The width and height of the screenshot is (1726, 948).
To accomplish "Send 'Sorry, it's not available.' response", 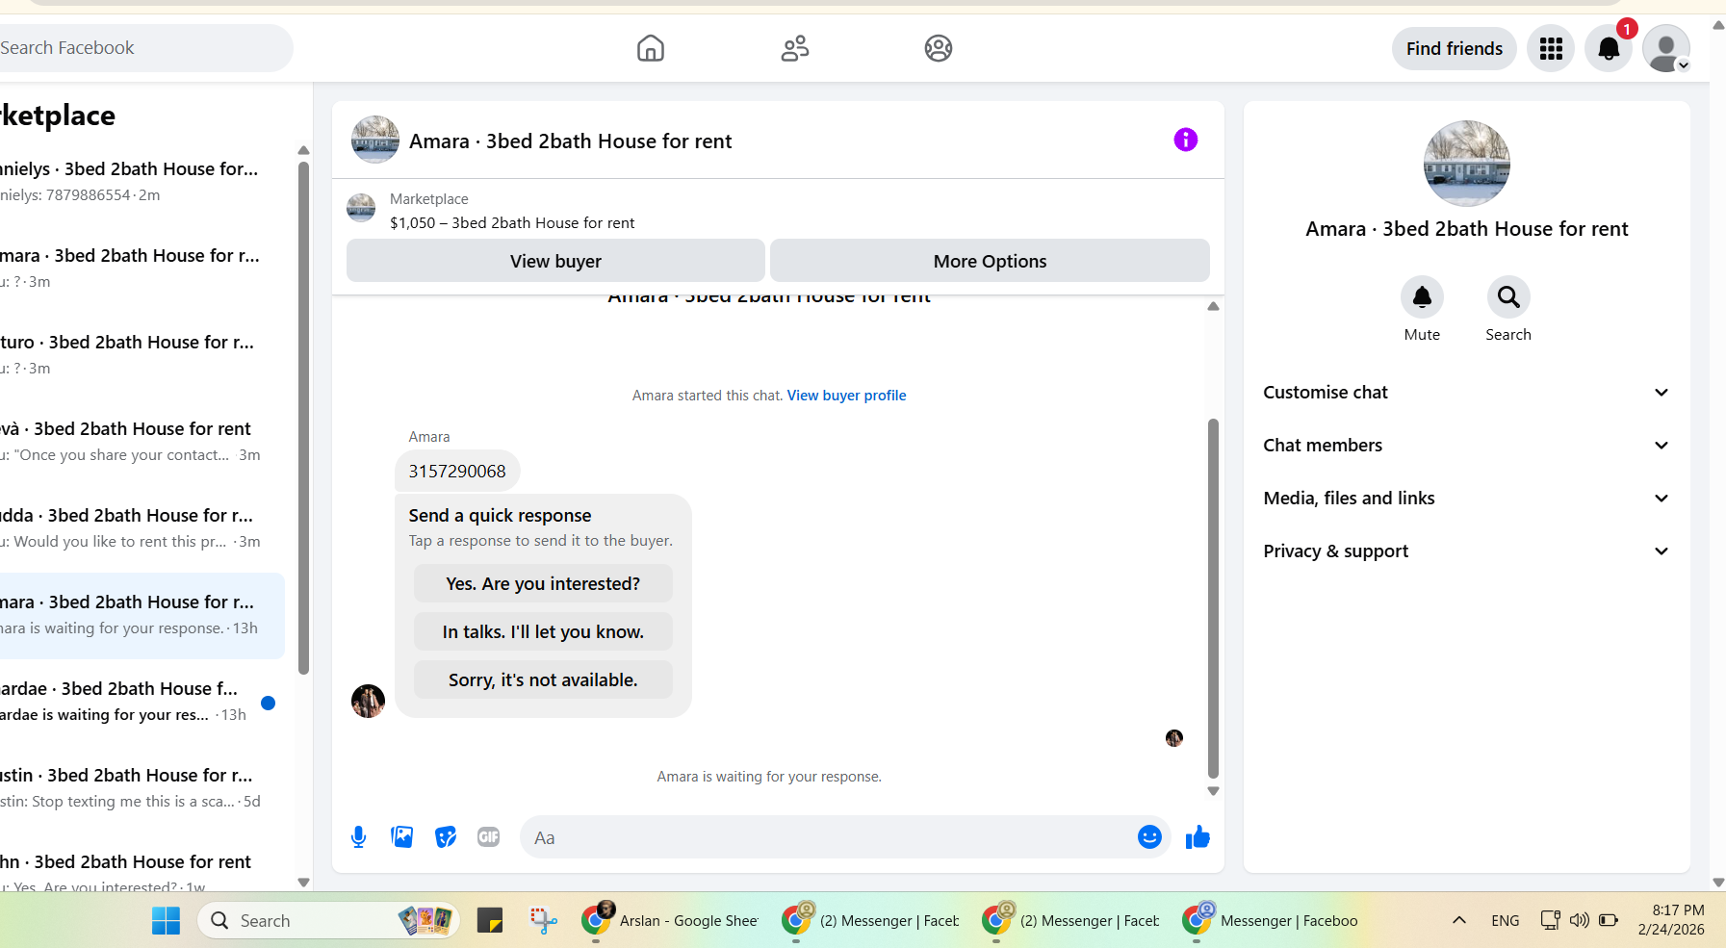I will tap(543, 679).
